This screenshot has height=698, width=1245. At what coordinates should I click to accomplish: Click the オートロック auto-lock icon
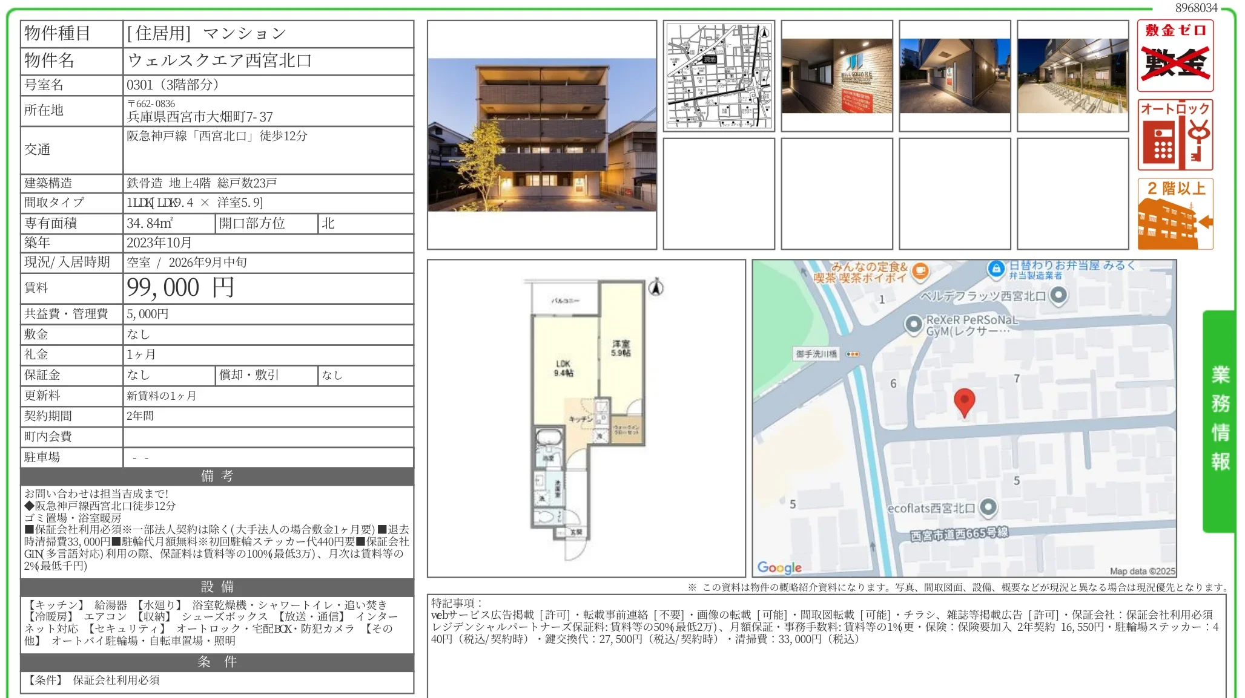[1175, 135]
